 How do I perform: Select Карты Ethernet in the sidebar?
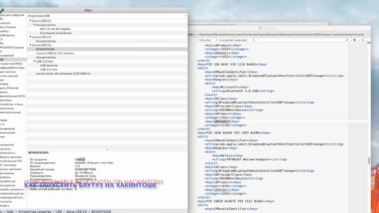coord(9,88)
